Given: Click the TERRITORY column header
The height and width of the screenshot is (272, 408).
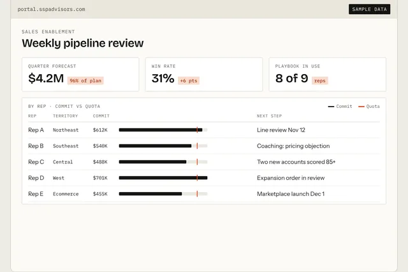Looking at the screenshot, I should (x=65, y=116).
